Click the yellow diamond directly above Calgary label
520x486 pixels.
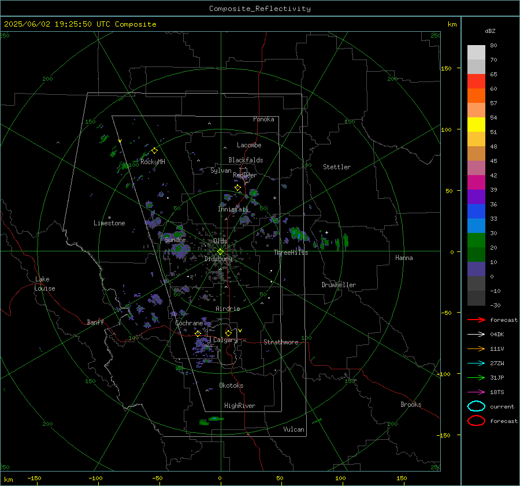[x=228, y=333]
